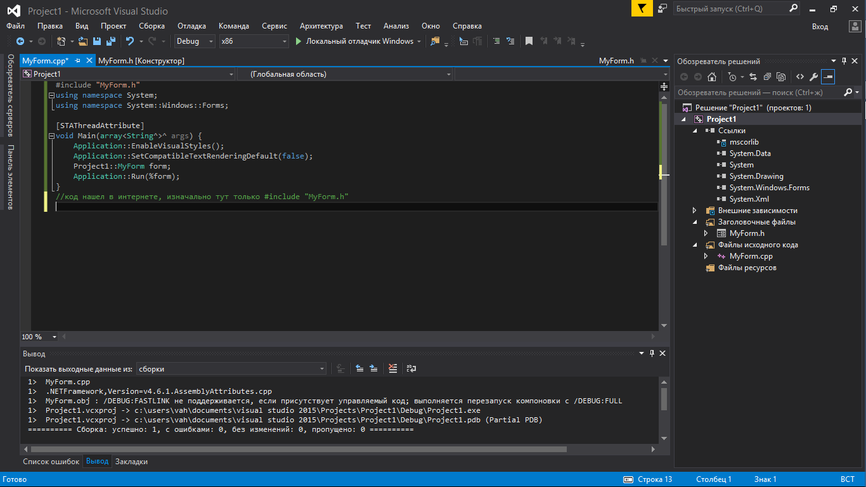The width and height of the screenshot is (866, 487).
Task: Click the Вход sign-in link
Action: click(x=820, y=26)
